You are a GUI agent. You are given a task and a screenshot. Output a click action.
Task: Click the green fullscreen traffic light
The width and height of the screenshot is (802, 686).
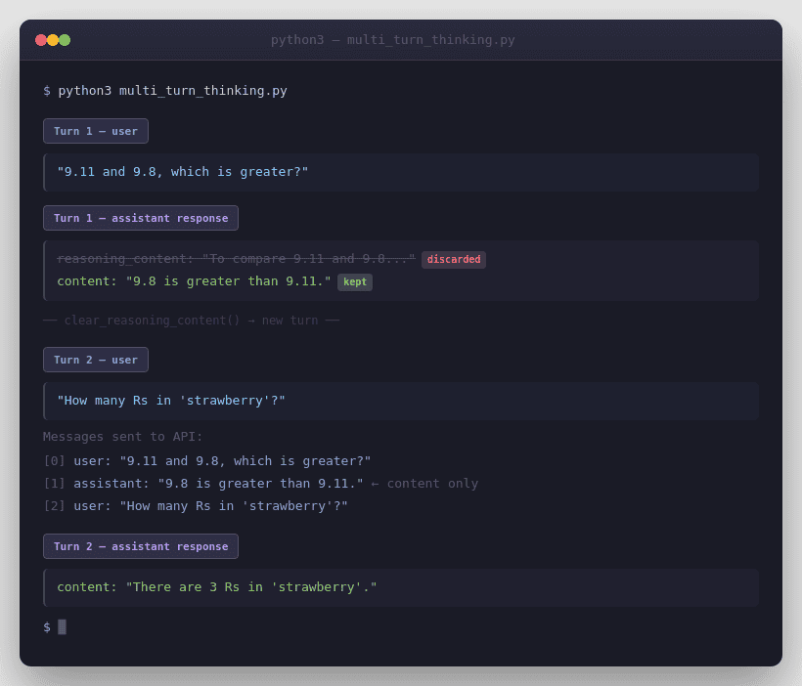pyautogui.click(x=65, y=40)
